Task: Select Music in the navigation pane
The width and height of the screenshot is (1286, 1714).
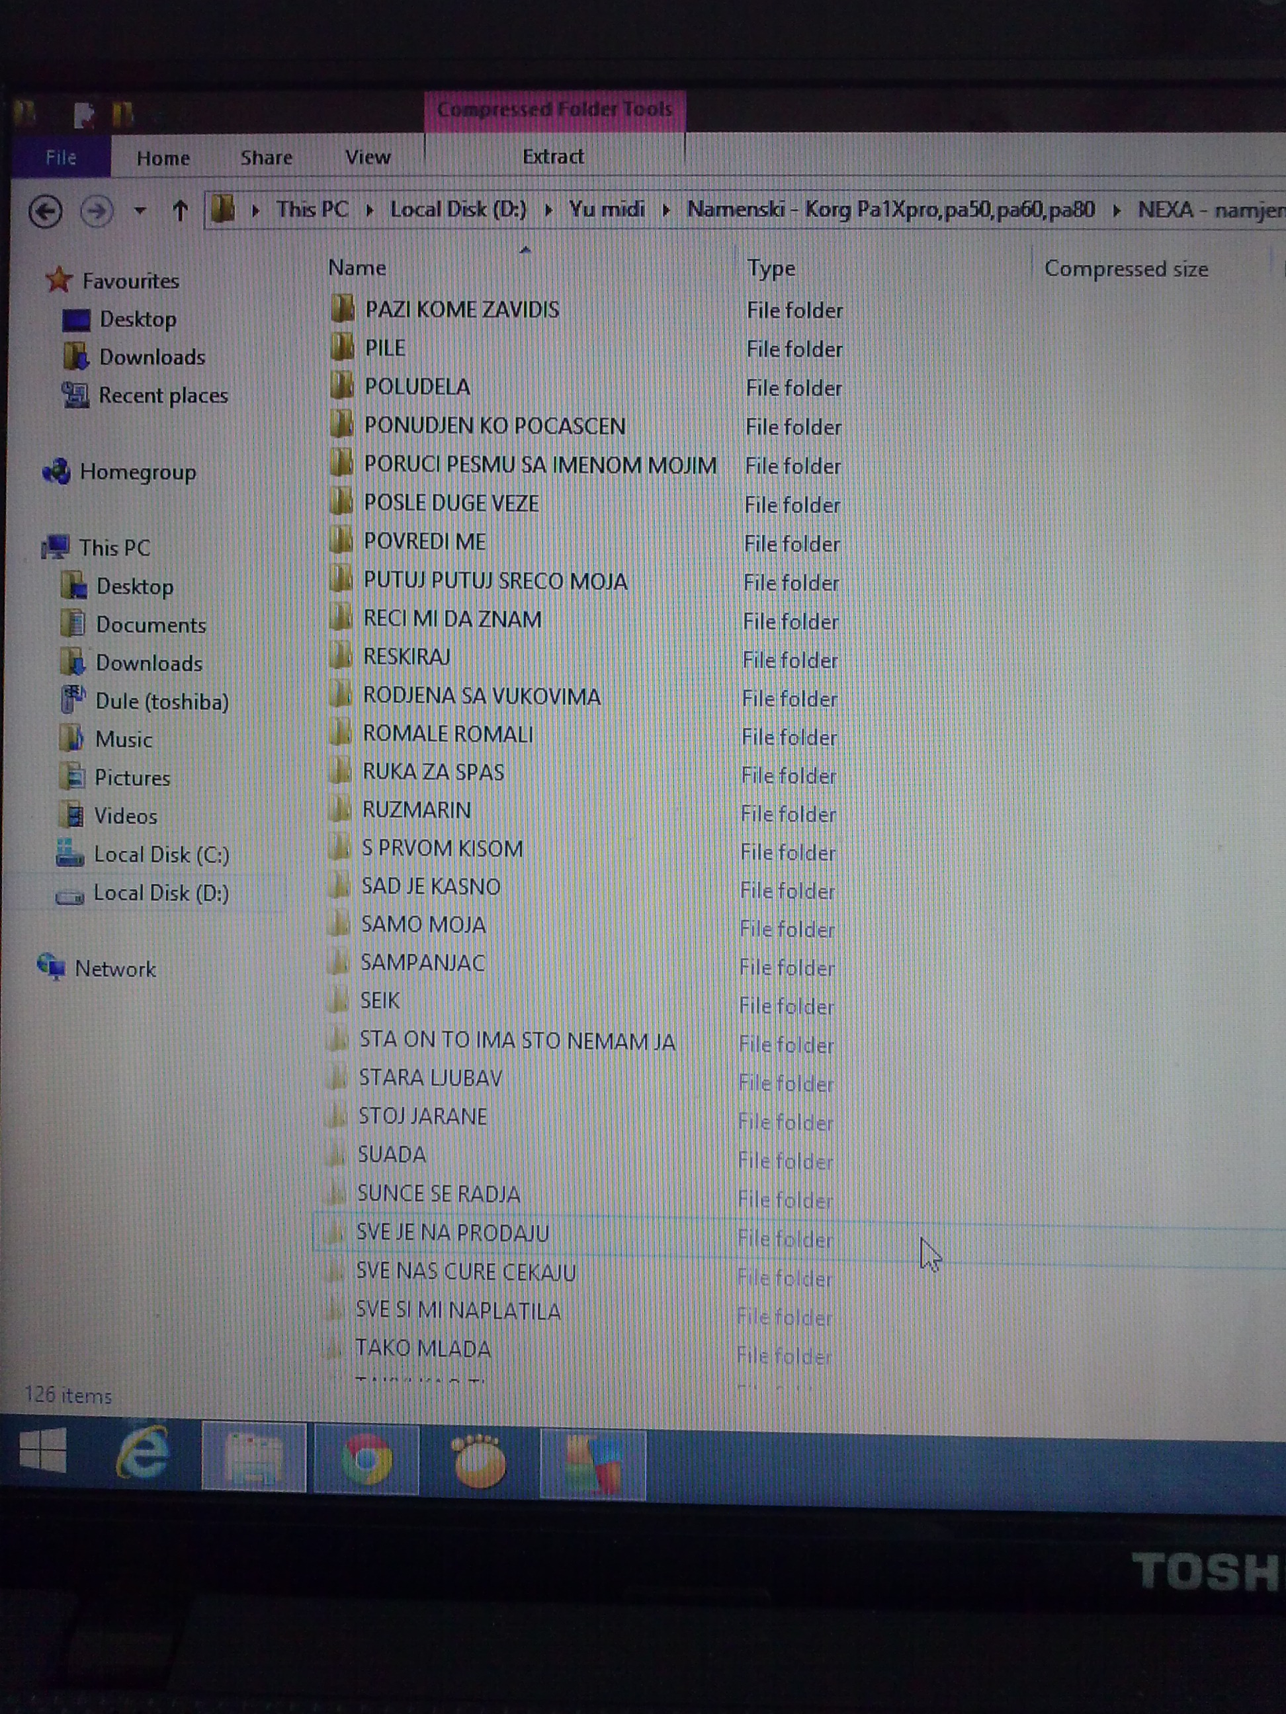Action: (123, 739)
